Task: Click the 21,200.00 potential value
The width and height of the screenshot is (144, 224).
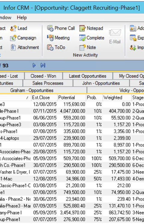Action: point(72,186)
